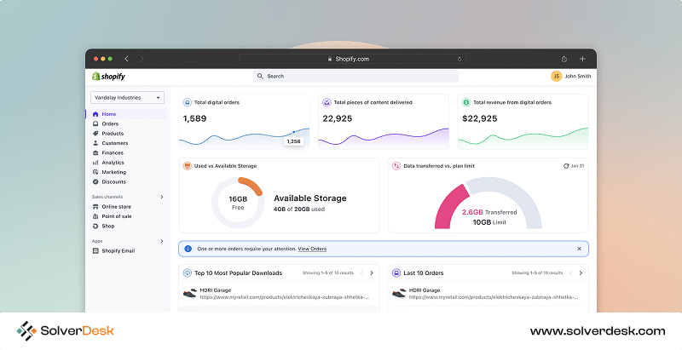Expand the Sales channels section

162,197
